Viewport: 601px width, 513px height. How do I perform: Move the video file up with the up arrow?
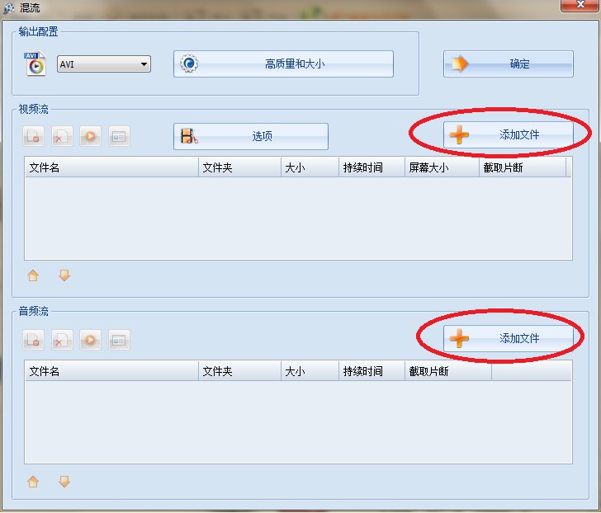(x=33, y=275)
